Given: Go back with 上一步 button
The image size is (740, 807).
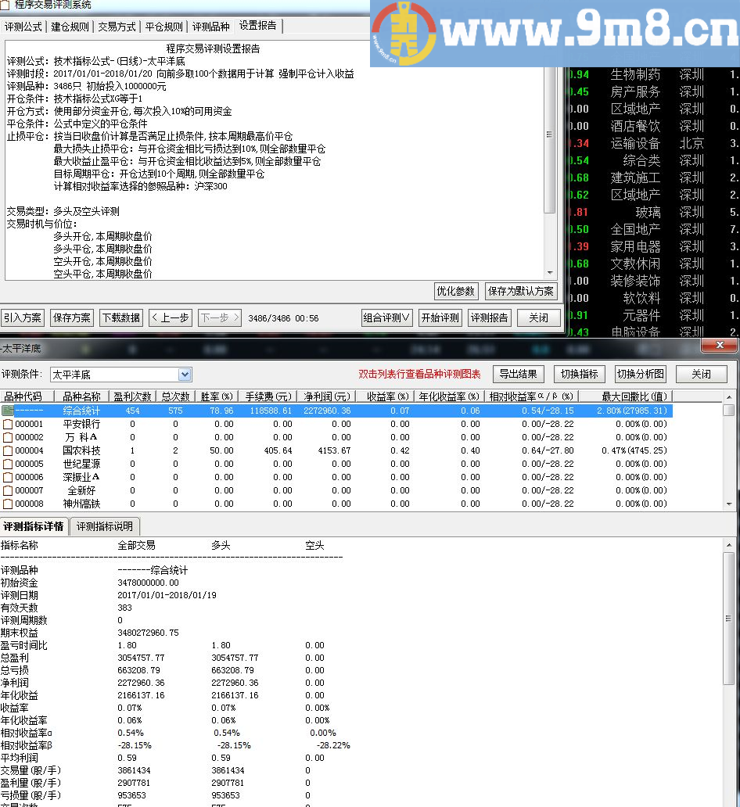Looking at the screenshot, I should pyautogui.click(x=171, y=318).
